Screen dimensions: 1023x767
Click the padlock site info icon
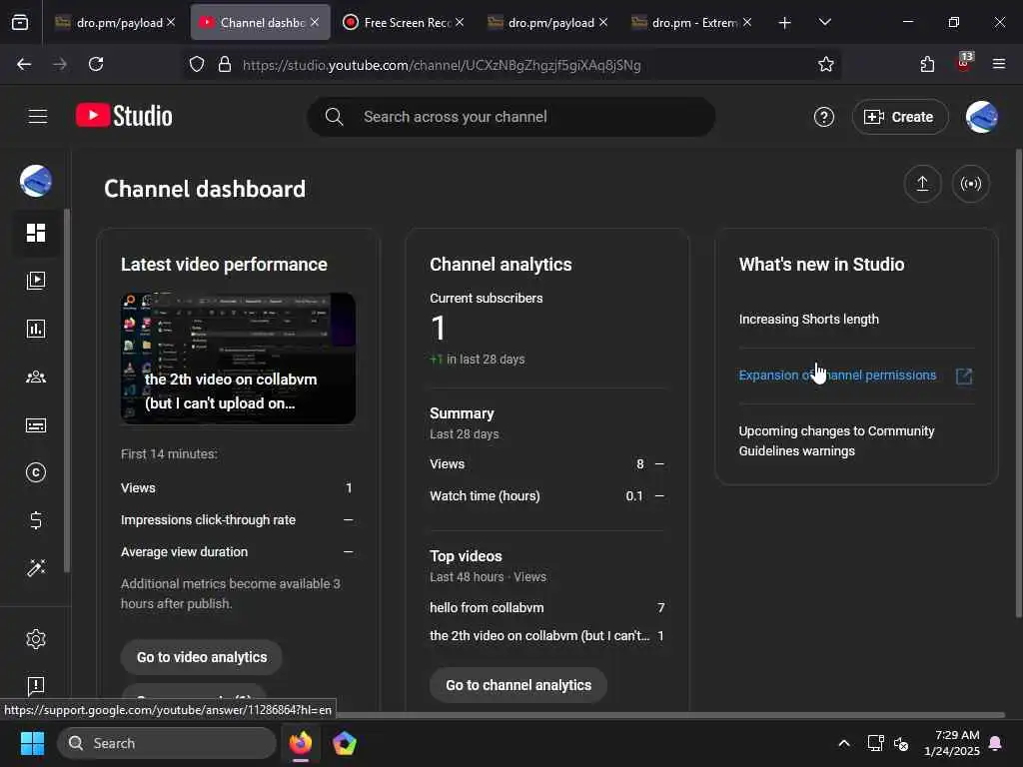click(x=225, y=64)
